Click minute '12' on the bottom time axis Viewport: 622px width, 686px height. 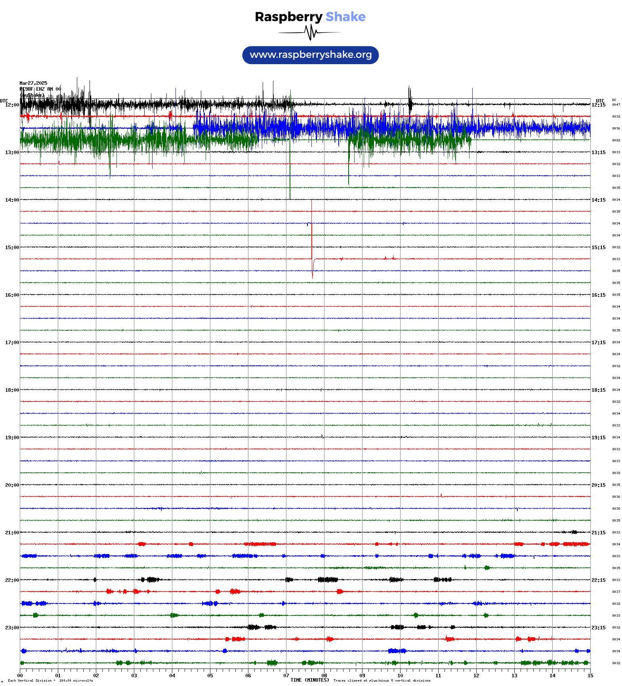click(x=476, y=676)
